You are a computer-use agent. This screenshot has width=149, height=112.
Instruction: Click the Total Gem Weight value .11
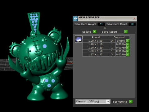point(101,24)
